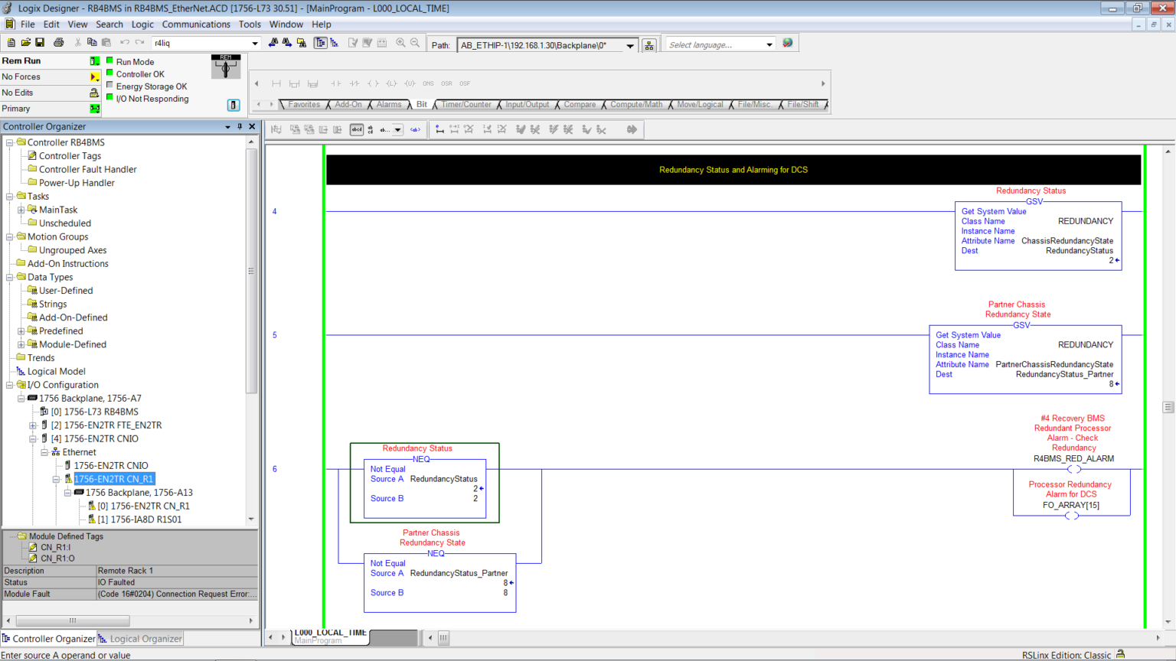The height and width of the screenshot is (661, 1176).
Task: Switch to the Logical Organizer view
Action: point(141,639)
